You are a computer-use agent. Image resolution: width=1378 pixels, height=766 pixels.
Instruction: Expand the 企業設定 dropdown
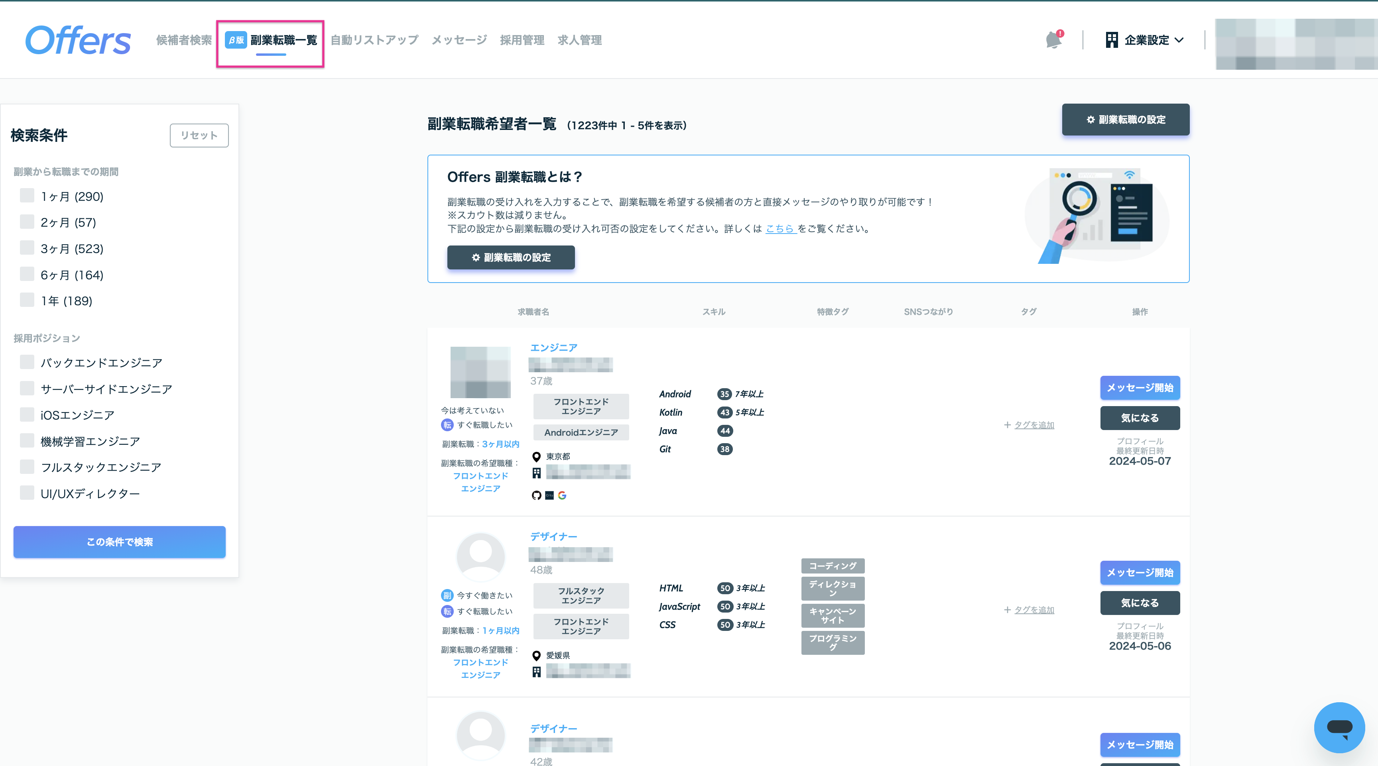click(1145, 40)
